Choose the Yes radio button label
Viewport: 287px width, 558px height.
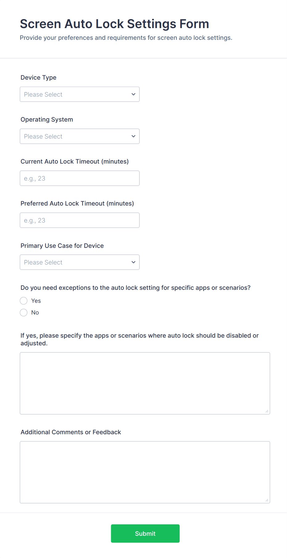click(x=36, y=301)
